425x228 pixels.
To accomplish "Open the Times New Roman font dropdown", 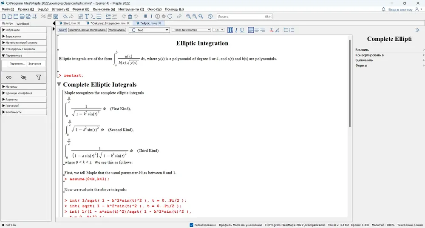I will coord(191,30).
